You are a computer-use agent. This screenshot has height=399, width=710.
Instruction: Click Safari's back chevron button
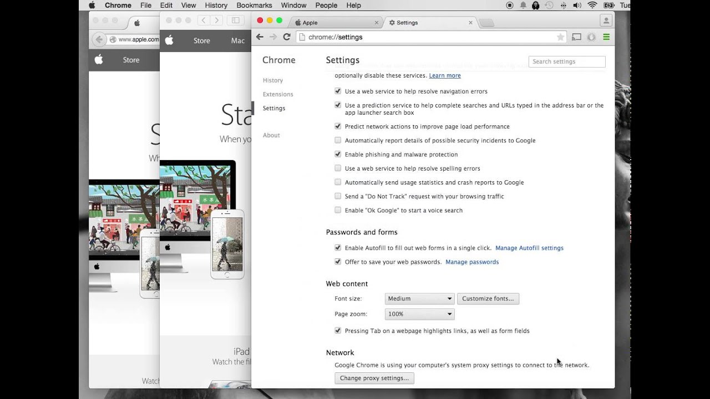tap(204, 21)
